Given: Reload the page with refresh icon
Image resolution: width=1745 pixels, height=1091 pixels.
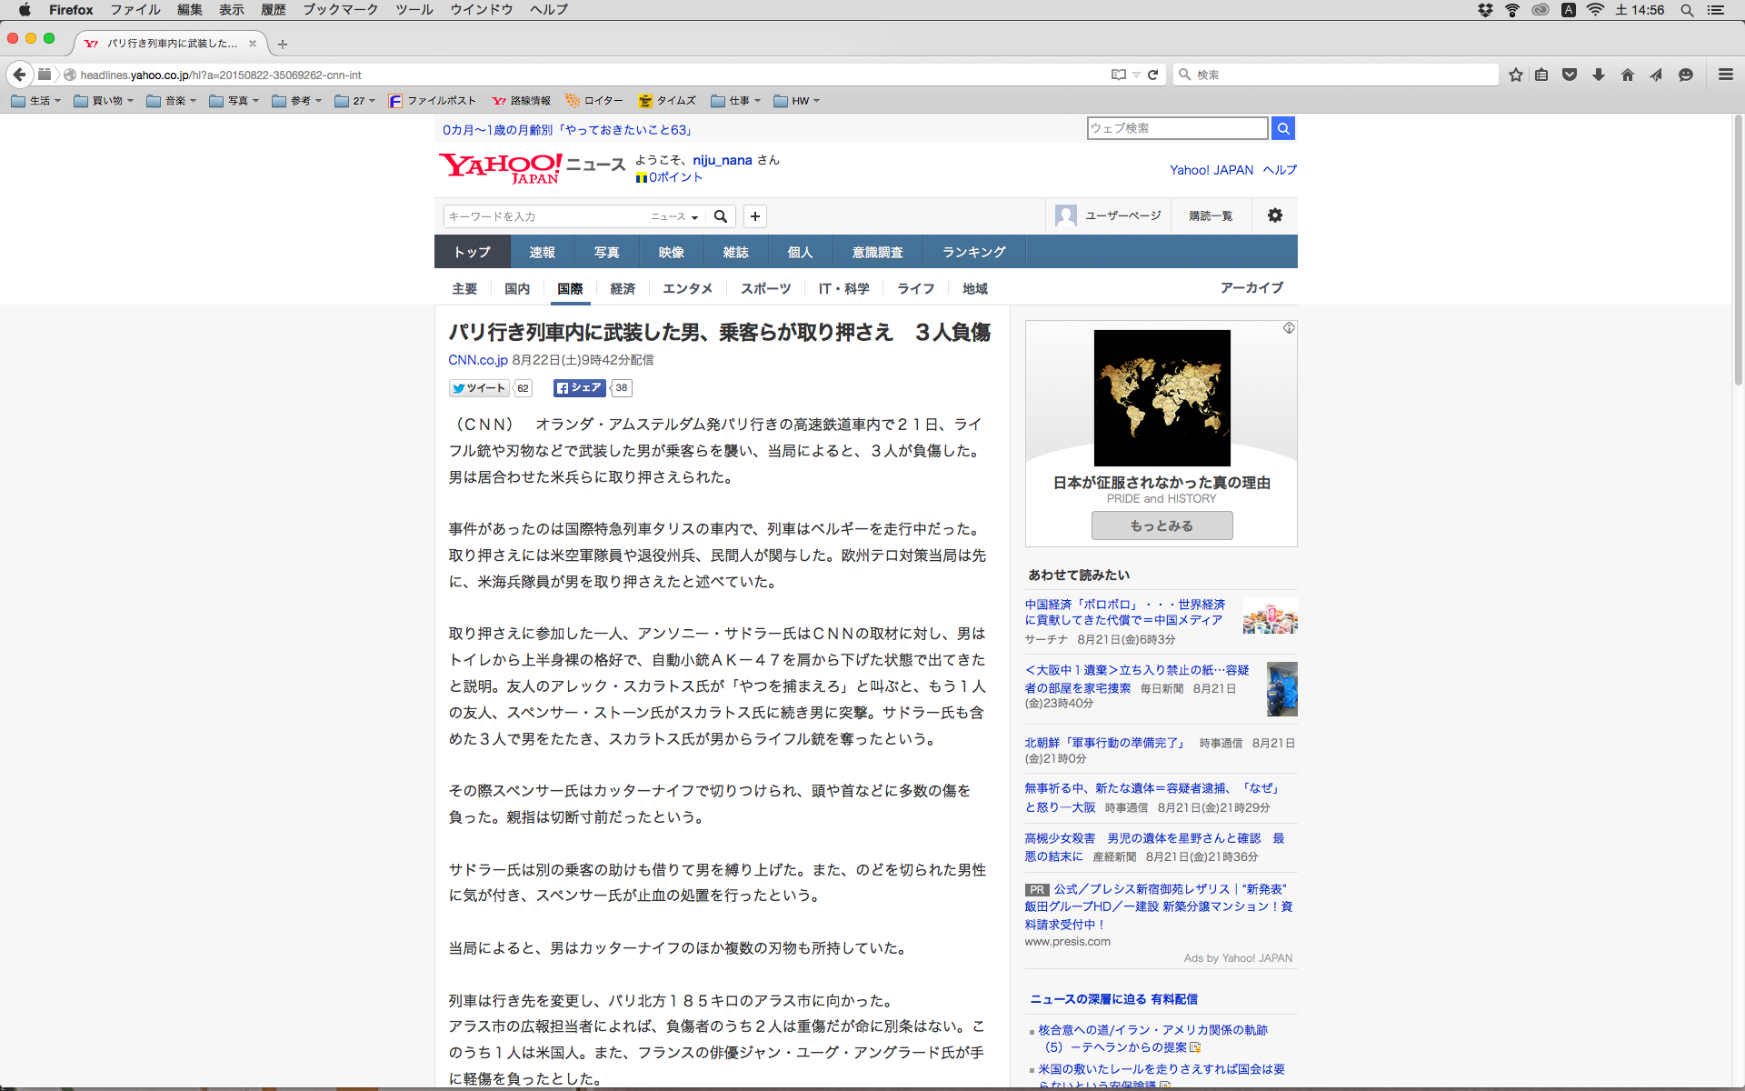Looking at the screenshot, I should (1152, 75).
